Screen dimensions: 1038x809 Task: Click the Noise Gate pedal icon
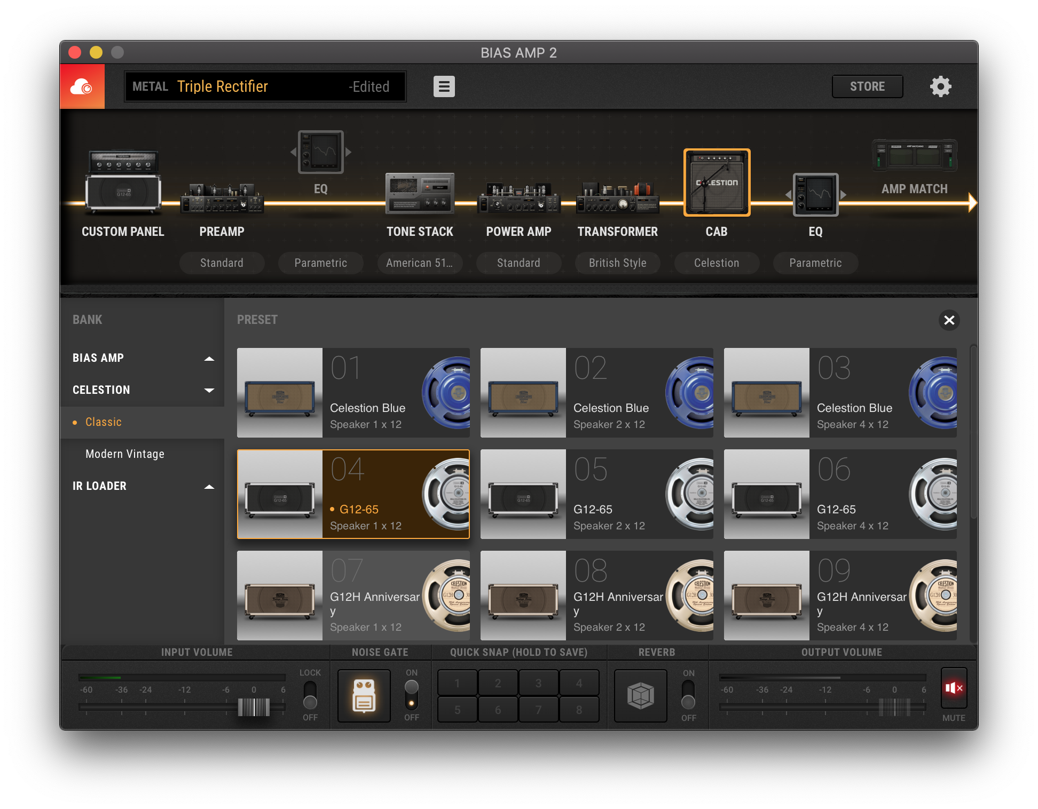pos(364,696)
